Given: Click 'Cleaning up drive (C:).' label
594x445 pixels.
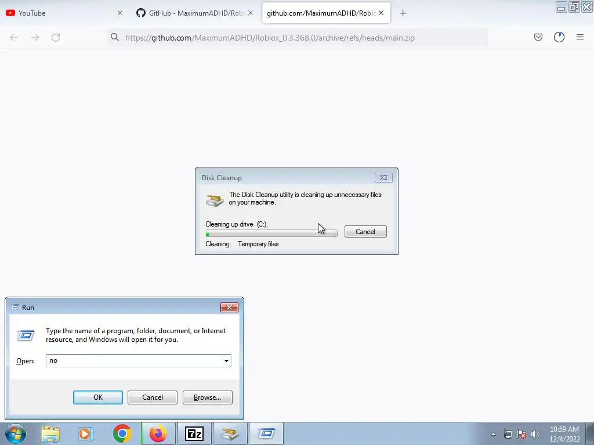Looking at the screenshot, I should tap(237, 224).
